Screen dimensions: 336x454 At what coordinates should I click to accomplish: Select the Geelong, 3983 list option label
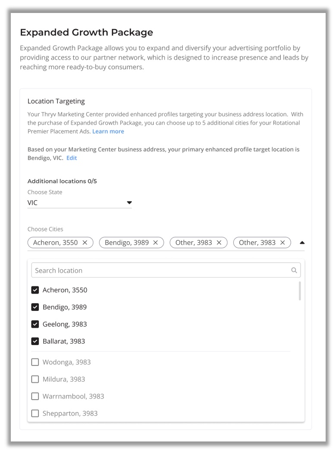[65, 324]
